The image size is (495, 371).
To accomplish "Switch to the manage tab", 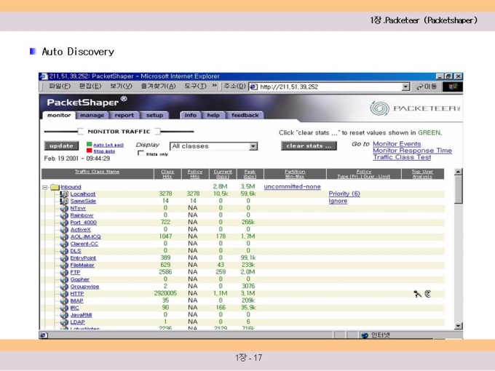I will (92, 116).
